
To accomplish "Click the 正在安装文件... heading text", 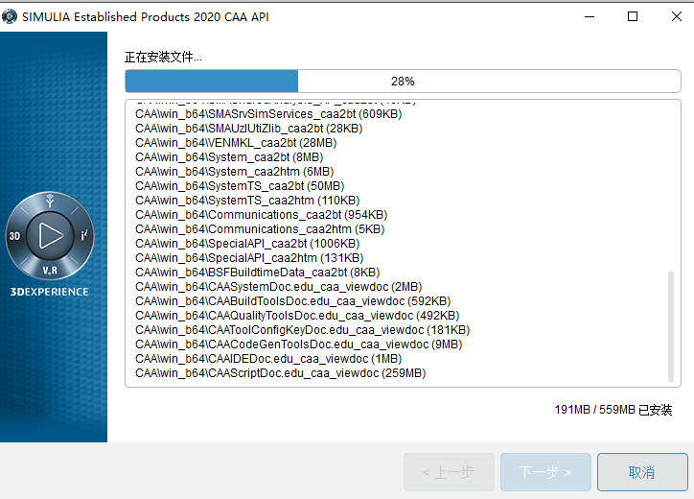I will [x=163, y=58].
